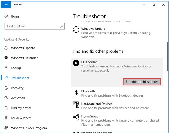The width and height of the screenshot is (171, 134).
Task: Open the Recovery settings page
Action: 17,88
